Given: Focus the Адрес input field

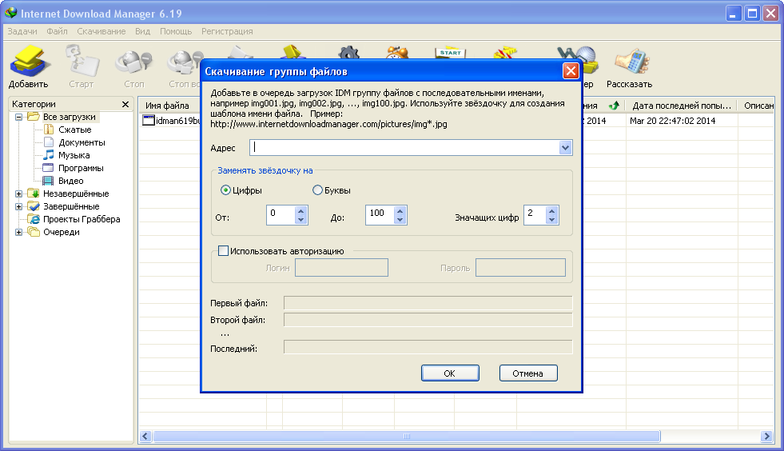Looking at the screenshot, I should (404, 148).
